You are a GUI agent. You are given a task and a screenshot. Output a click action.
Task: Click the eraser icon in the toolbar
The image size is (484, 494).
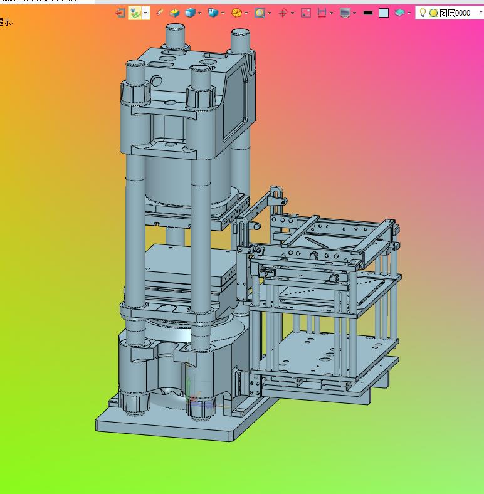[159, 13]
